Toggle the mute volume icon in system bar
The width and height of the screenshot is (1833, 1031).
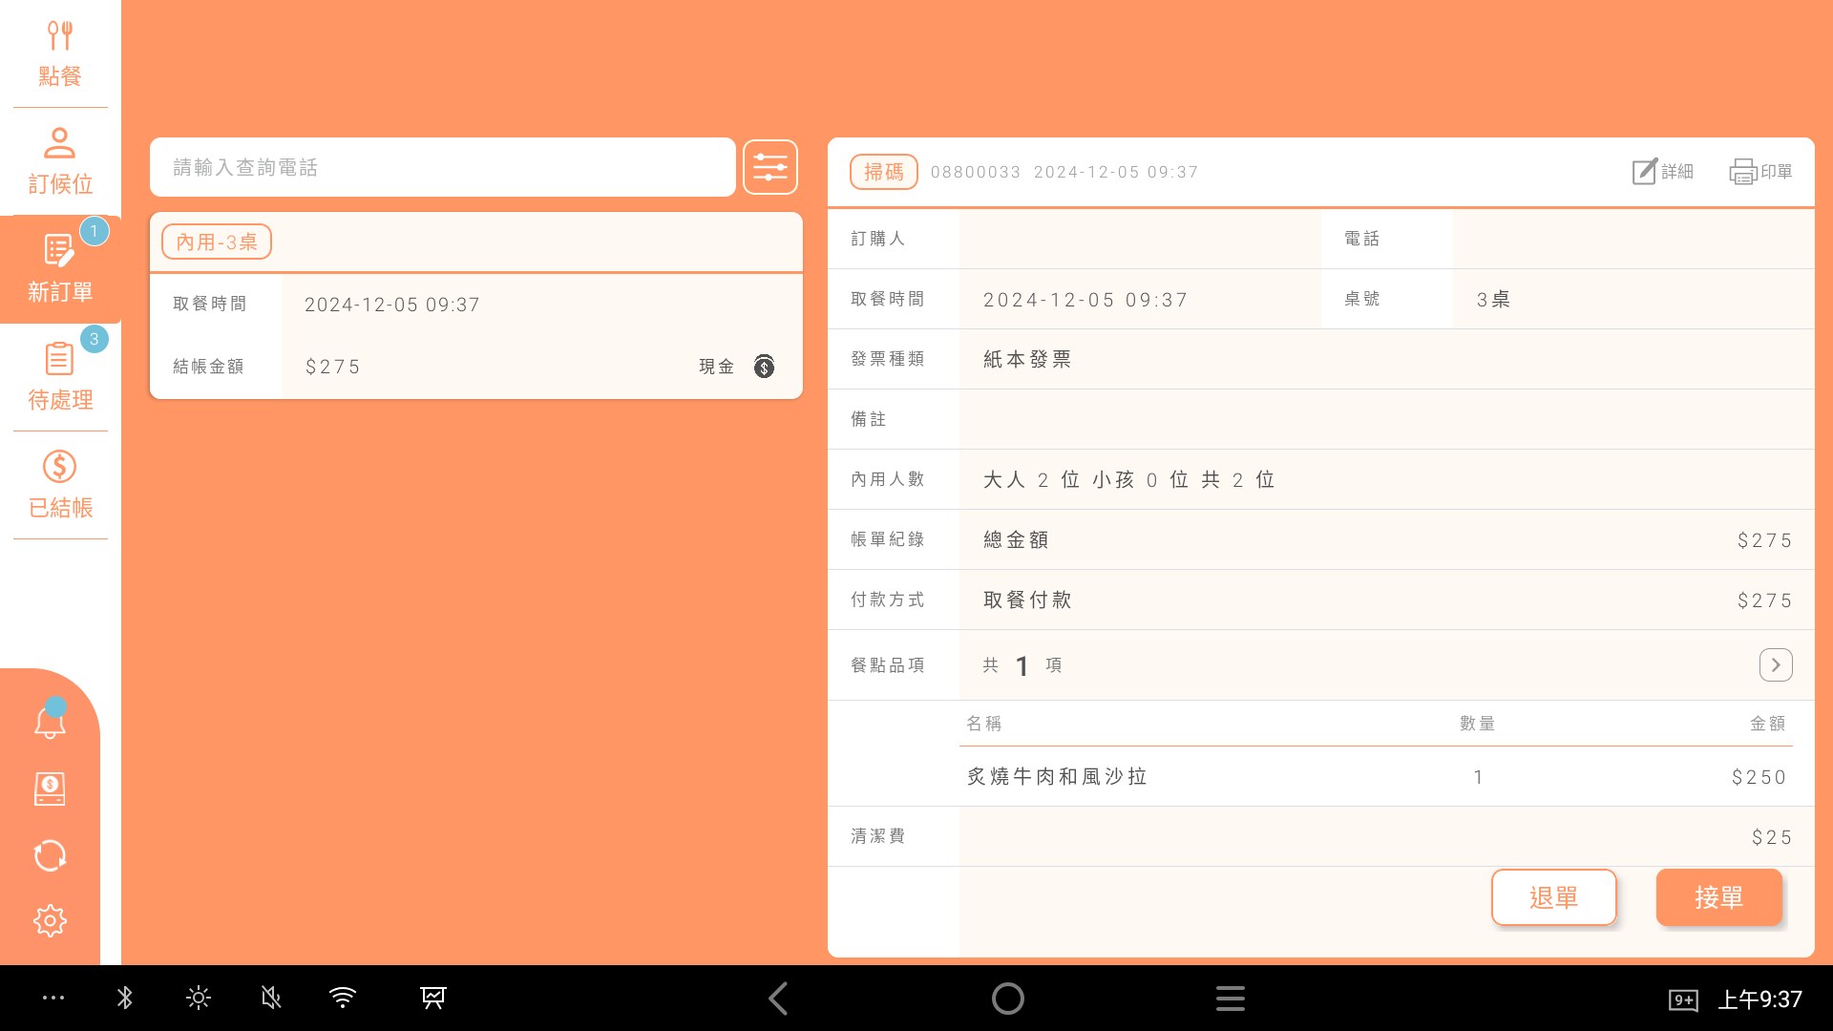271,999
